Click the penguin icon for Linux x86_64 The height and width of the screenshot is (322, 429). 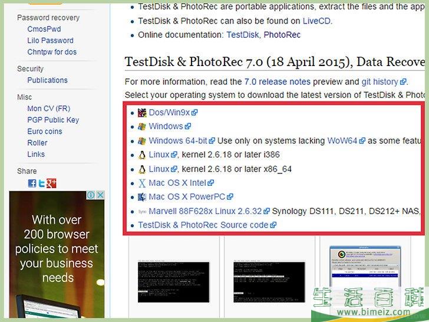tap(142, 169)
